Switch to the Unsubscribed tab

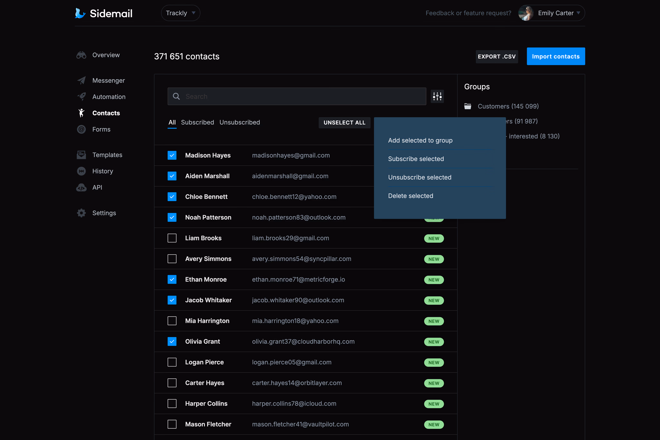[240, 122]
